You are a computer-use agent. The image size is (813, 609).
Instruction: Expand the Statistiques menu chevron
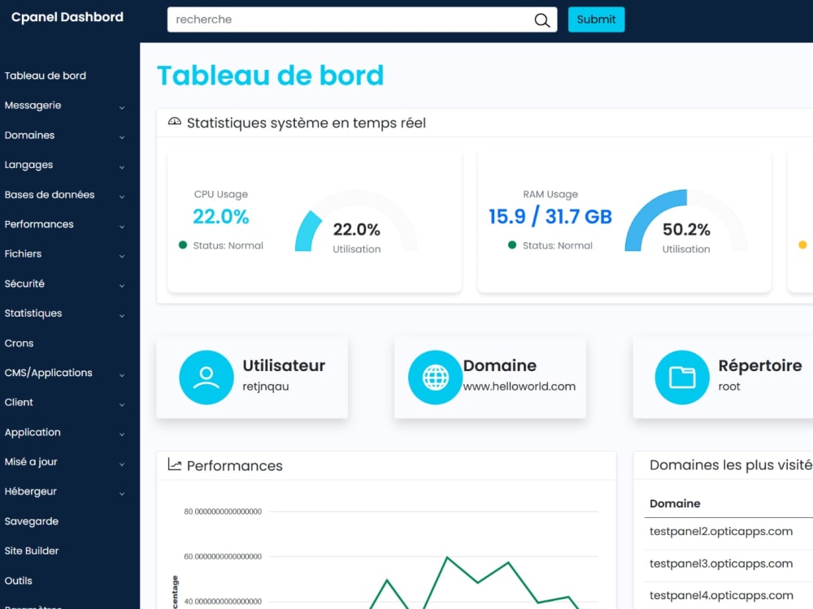click(x=122, y=316)
